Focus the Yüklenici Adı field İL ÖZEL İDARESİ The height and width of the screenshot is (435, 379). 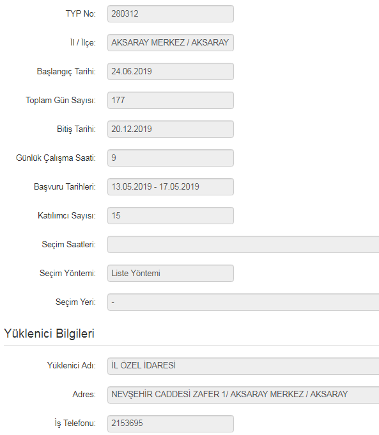pyautogui.click(x=243, y=366)
